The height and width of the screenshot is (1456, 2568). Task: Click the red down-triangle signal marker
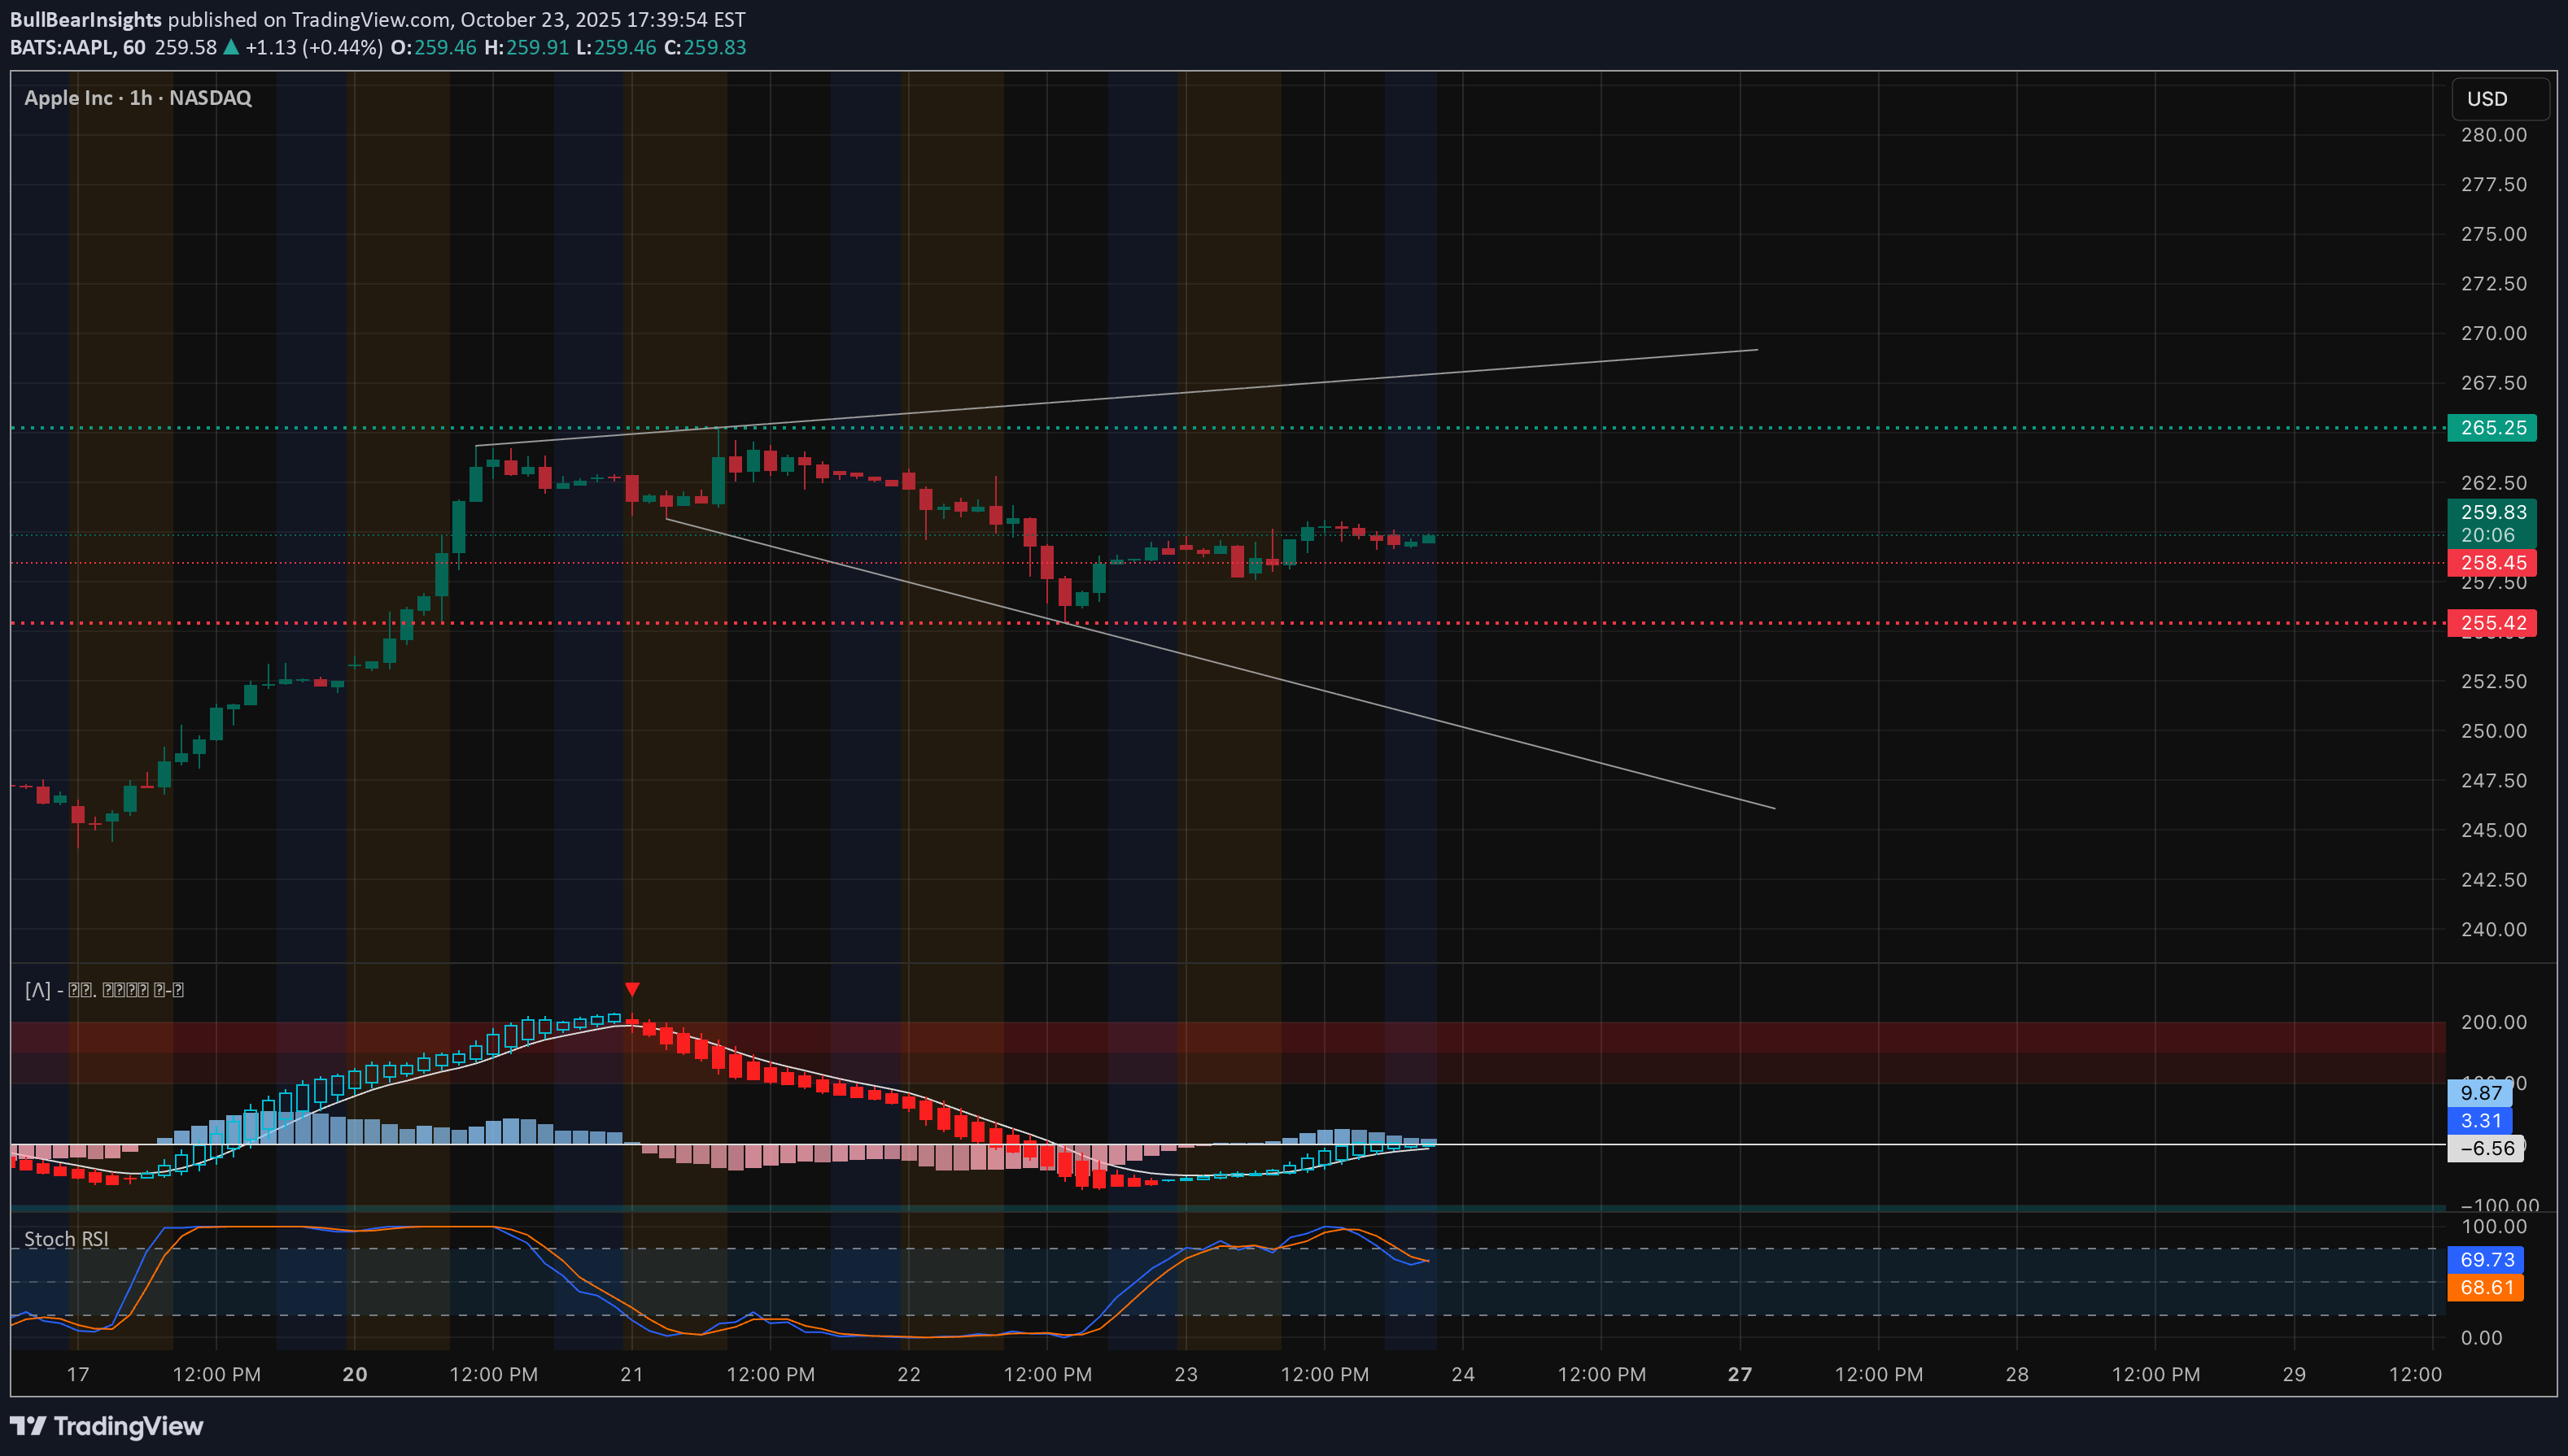[632, 989]
